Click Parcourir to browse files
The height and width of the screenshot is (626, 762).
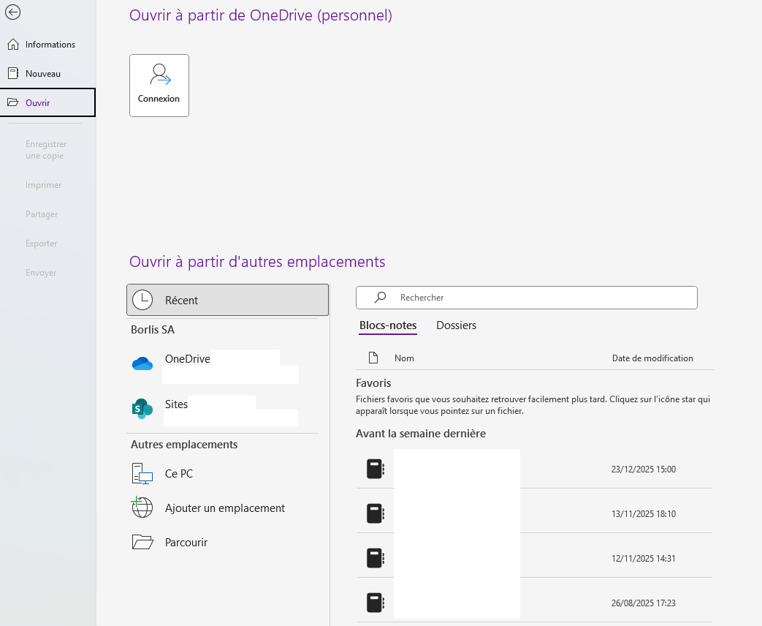[223, 543]
